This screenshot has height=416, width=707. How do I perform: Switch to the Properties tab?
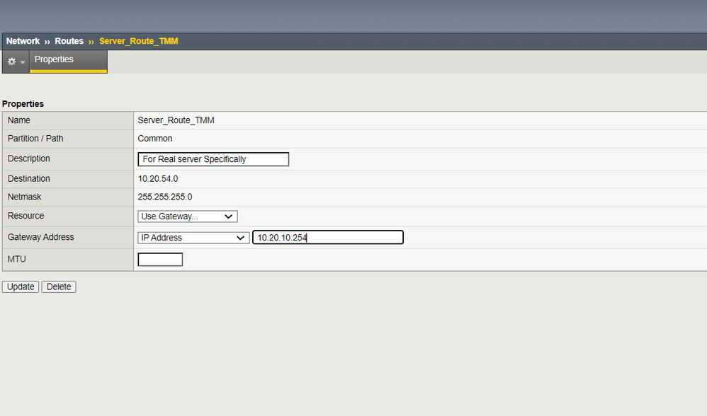click(x=69, y=60)
